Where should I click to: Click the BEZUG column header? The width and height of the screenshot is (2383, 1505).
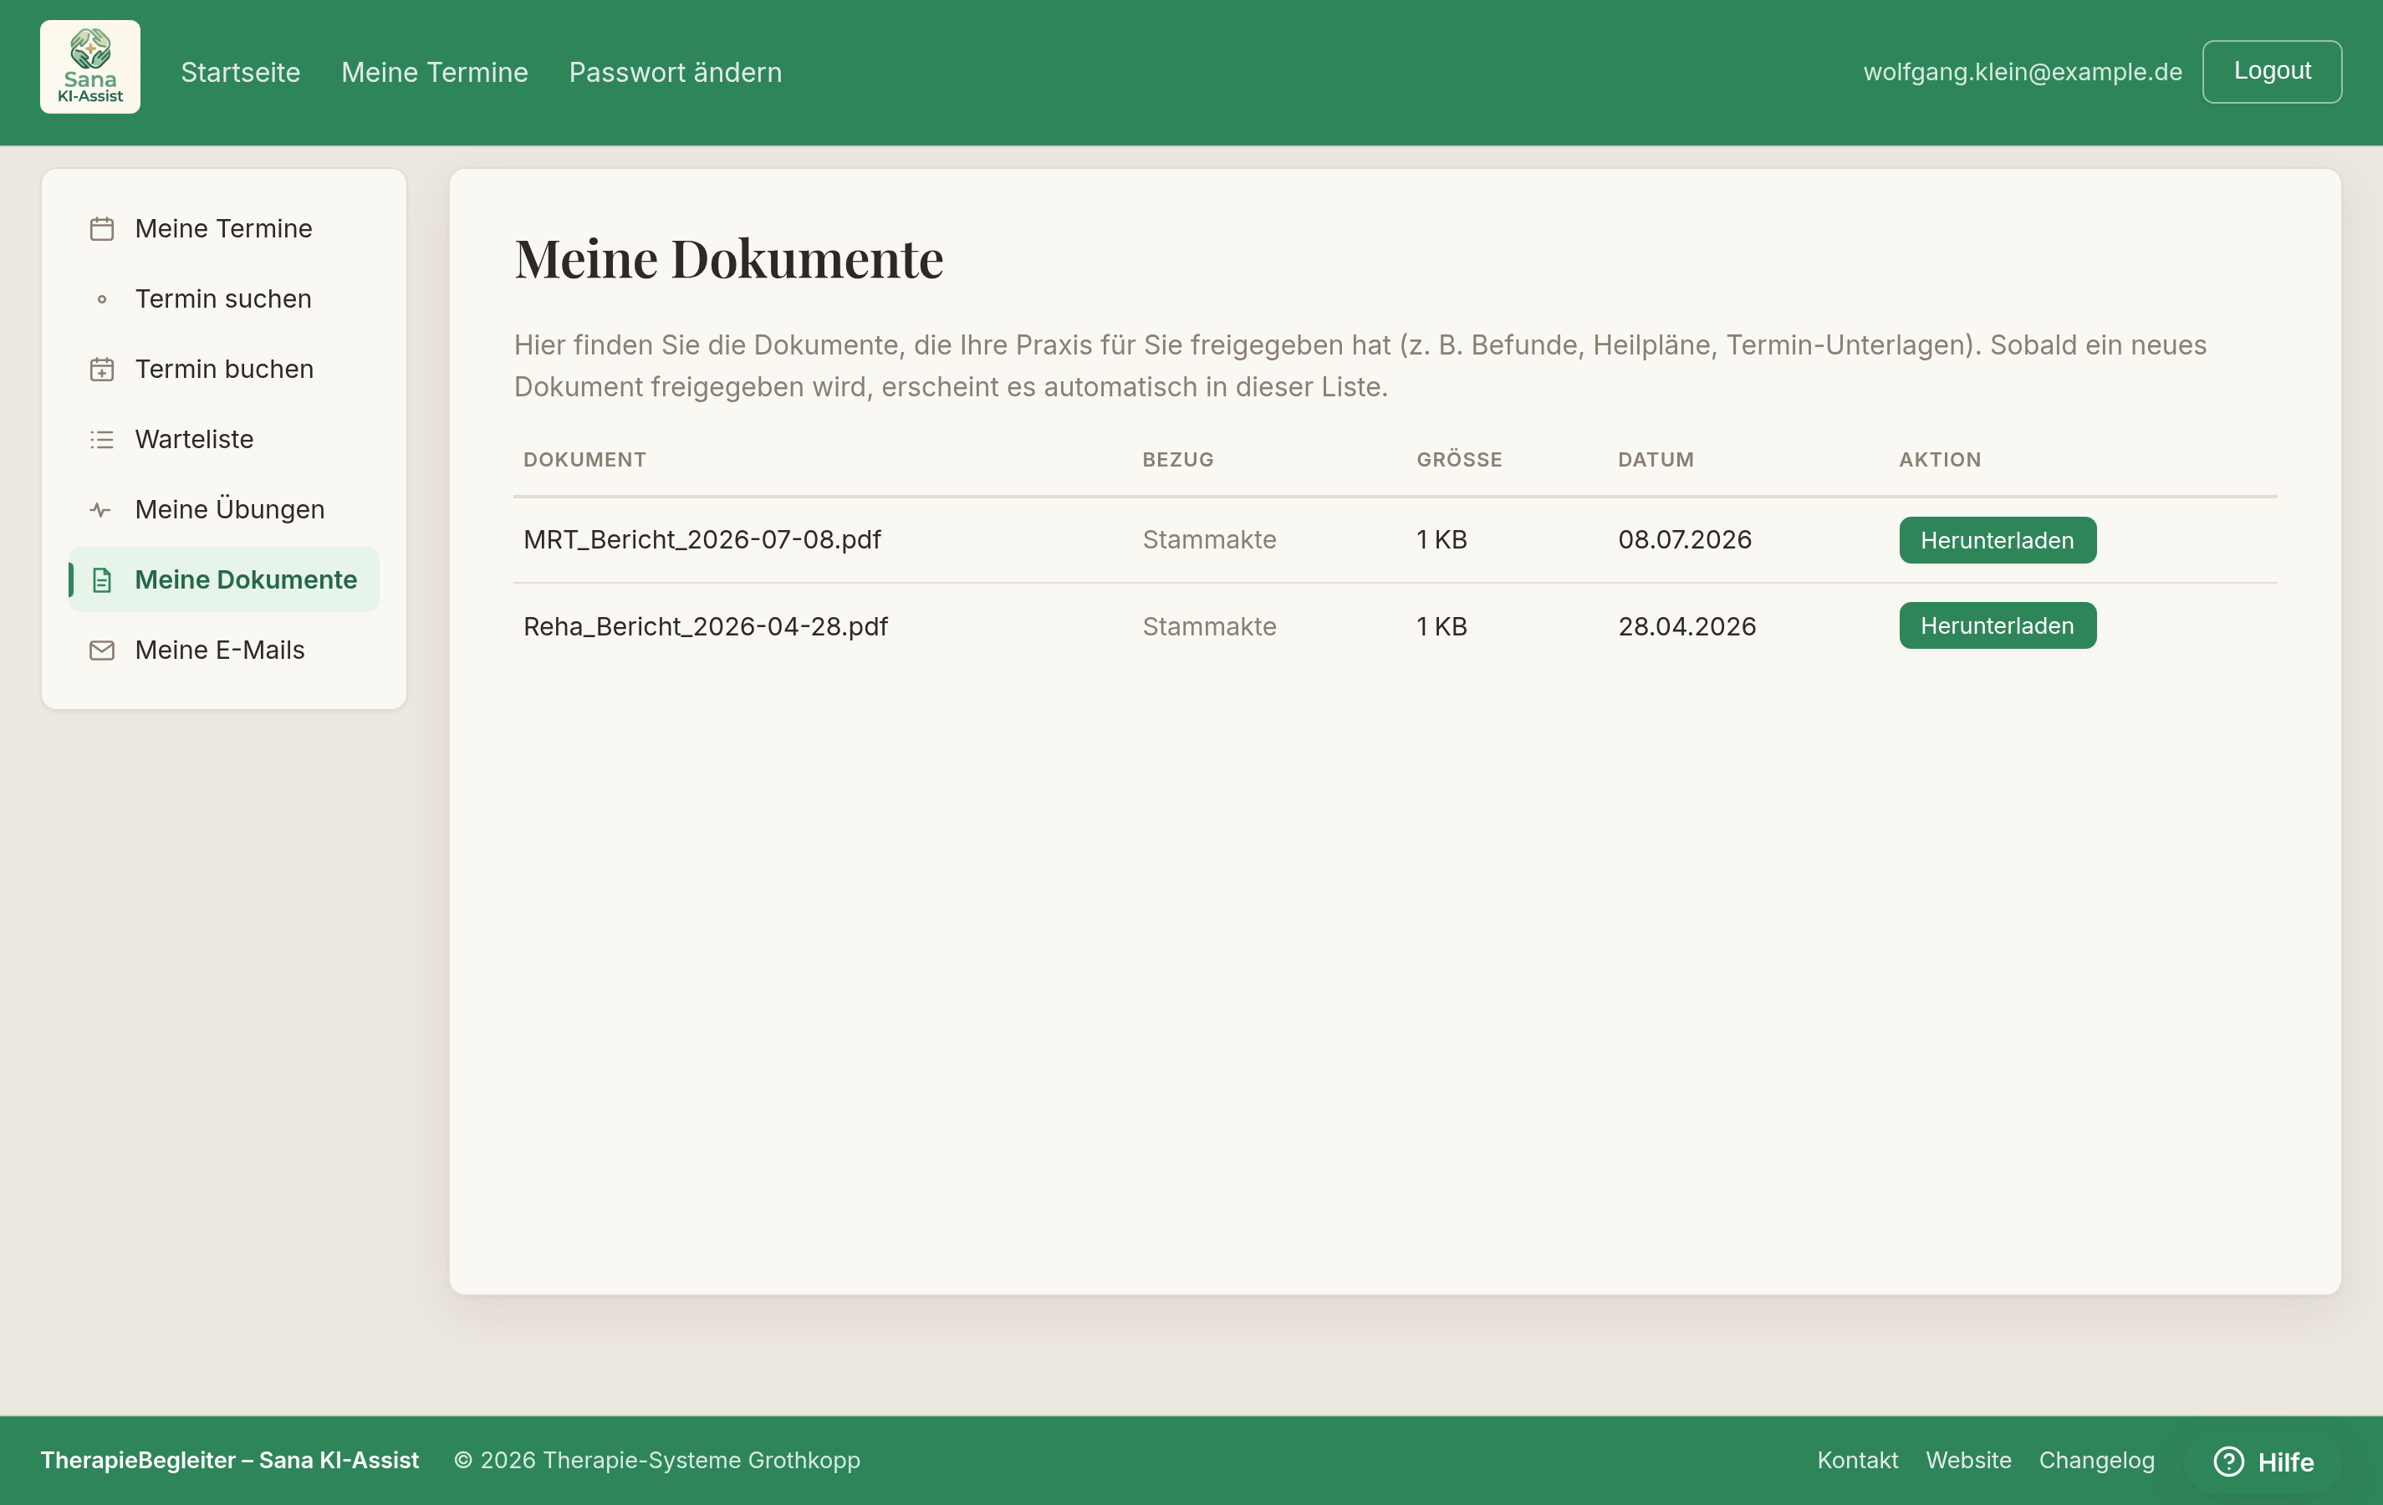[1177, 459]
